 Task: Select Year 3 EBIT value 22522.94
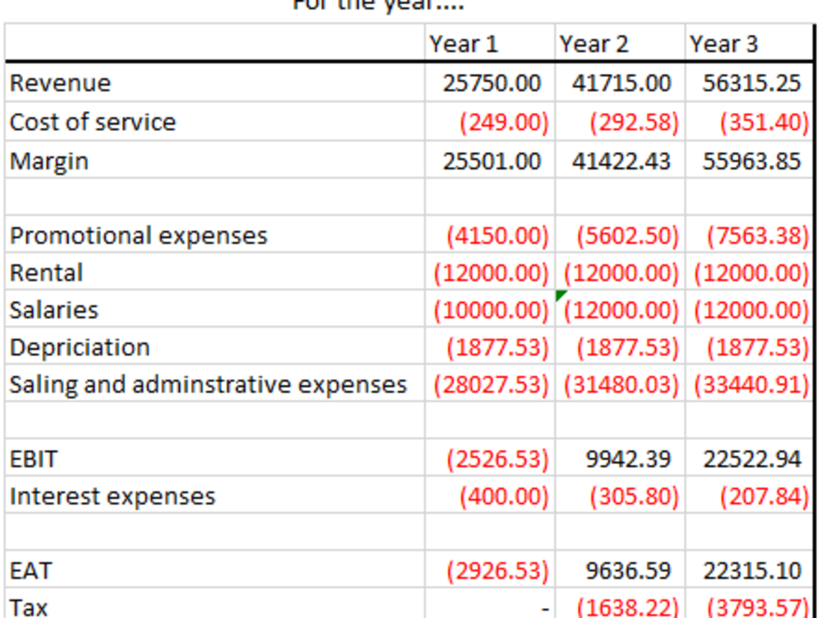749,458
